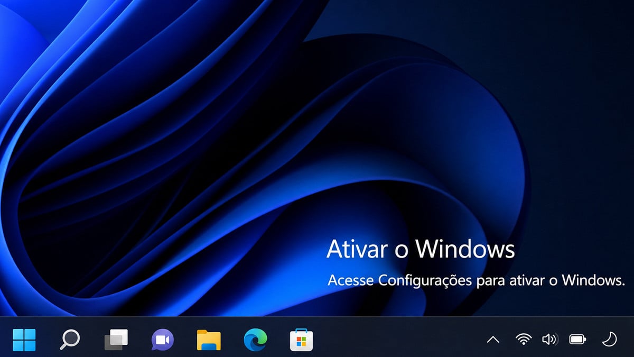This screenshot has height=357, width=634.
Task: Open the Windows Start menu
Action: point(24,340)
